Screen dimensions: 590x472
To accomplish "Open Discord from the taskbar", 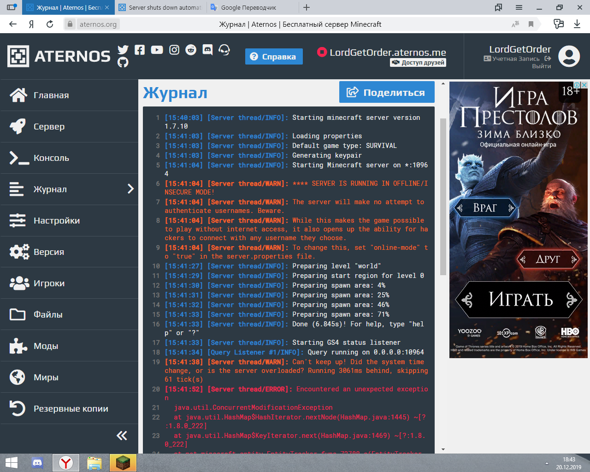I will (x=37, y=463).
